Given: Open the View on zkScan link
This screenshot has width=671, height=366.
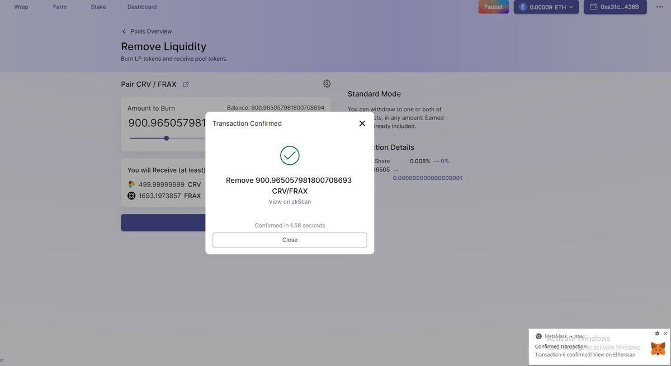Looking at the screenshot, I should pos(290,202).
